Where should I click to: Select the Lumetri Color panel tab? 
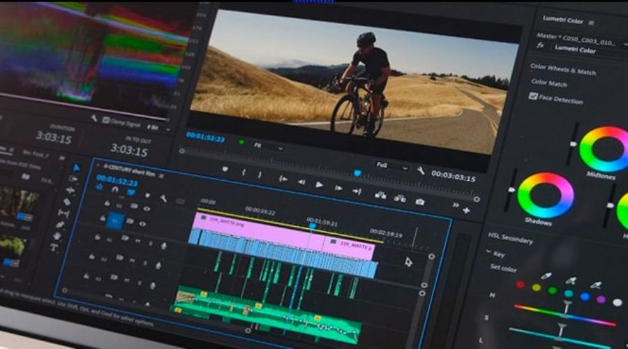click(x=562, y=20)
